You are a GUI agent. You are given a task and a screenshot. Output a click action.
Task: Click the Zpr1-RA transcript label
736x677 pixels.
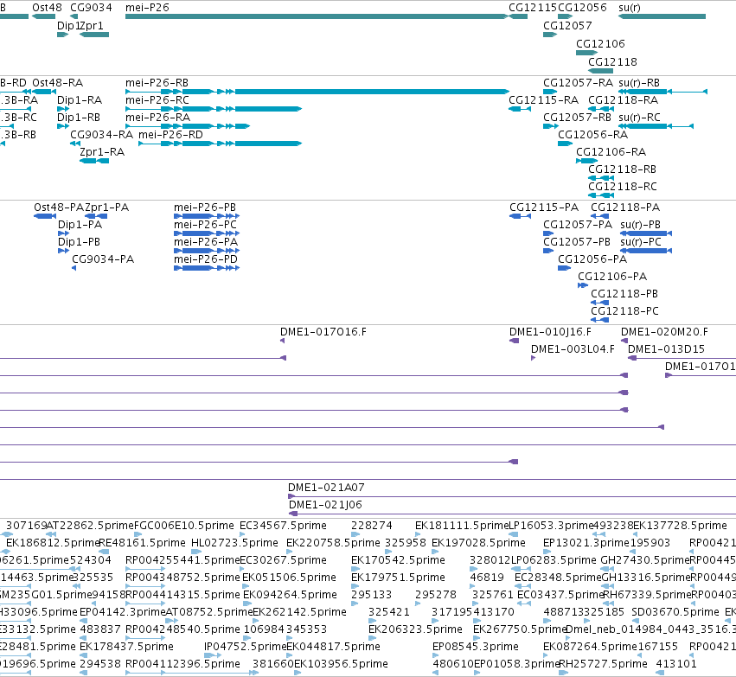(x=102, y=152)
